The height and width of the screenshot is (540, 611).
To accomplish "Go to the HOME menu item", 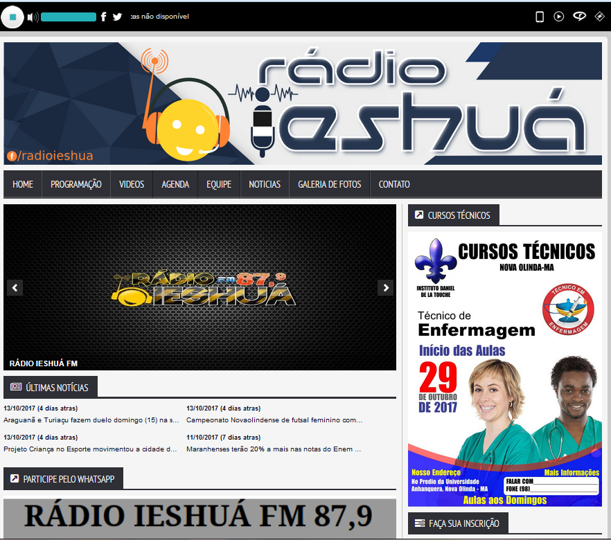I will (x=23, y=184).
